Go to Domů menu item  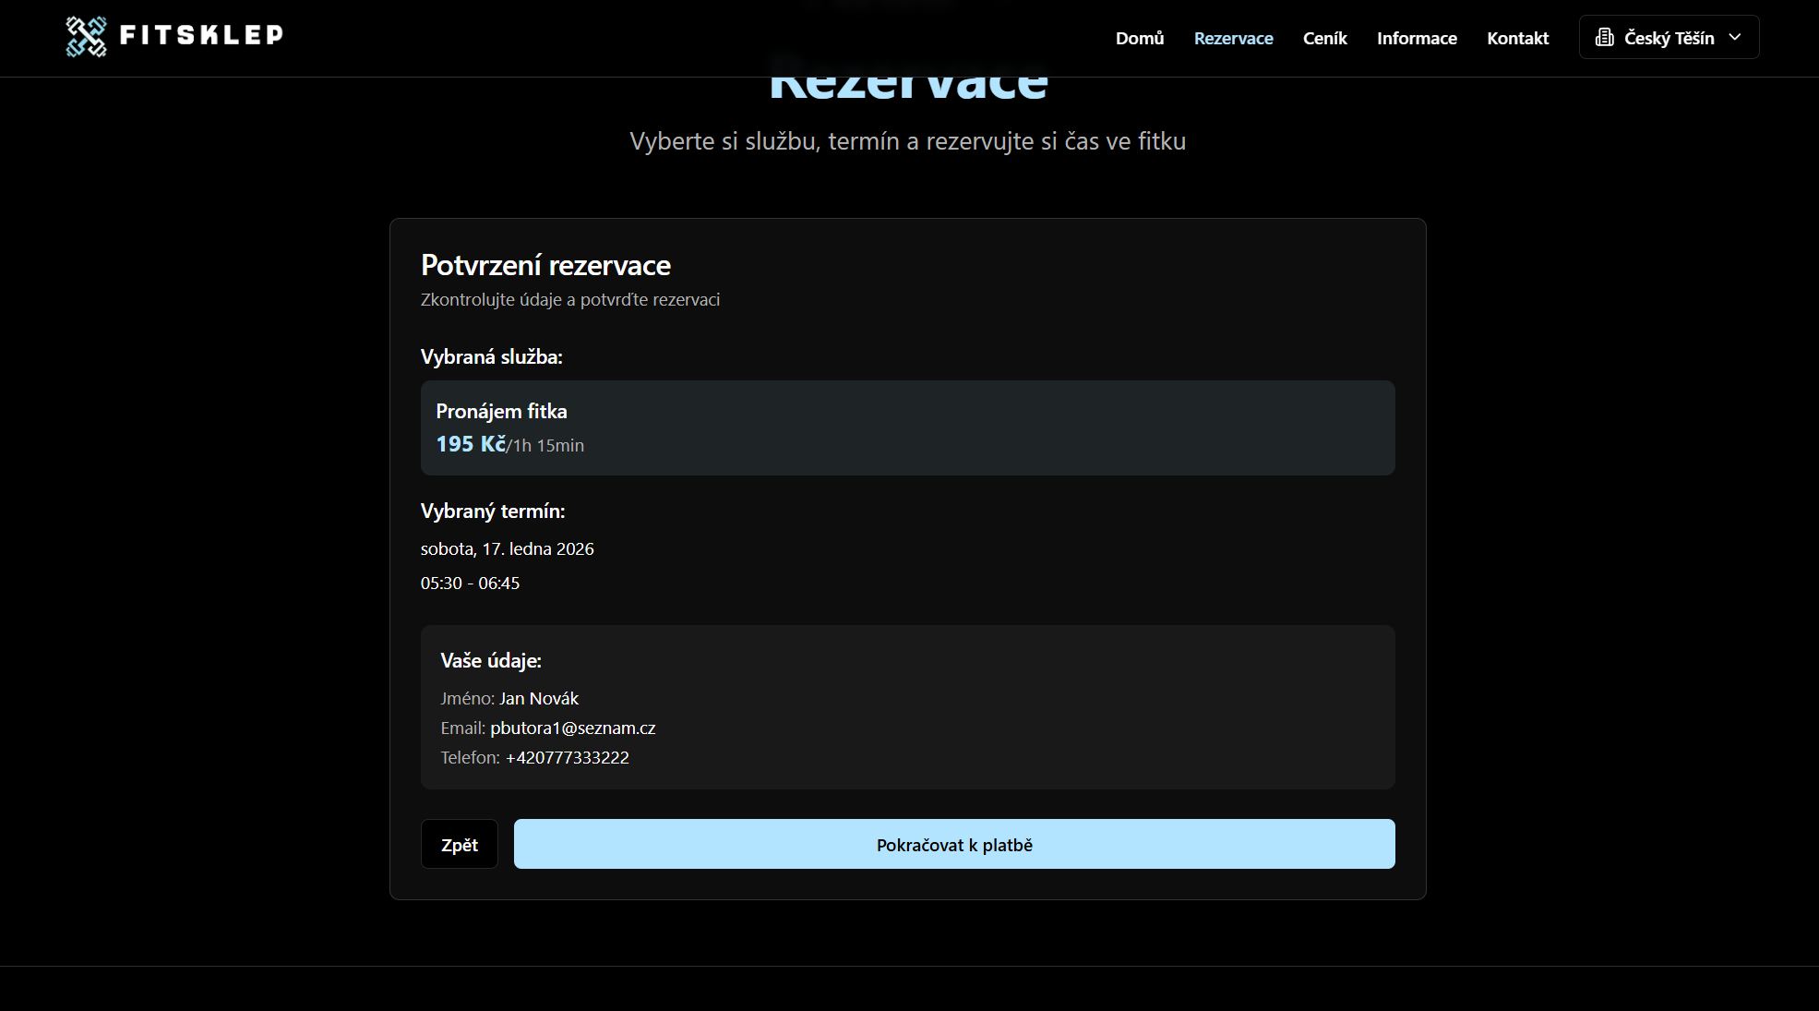point(1139,38)
